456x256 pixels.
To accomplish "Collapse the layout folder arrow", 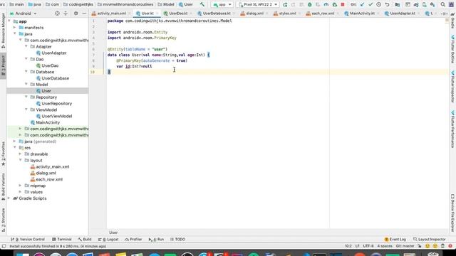I will 21,160.
